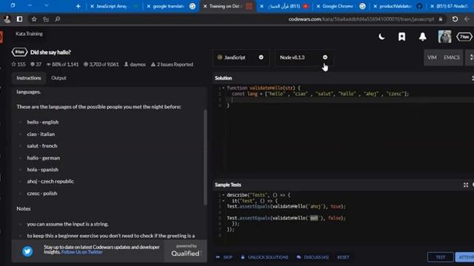Click the 'hallo - german' list item
This screenshot has width=474, height=266.
click(x=43, y=157)
